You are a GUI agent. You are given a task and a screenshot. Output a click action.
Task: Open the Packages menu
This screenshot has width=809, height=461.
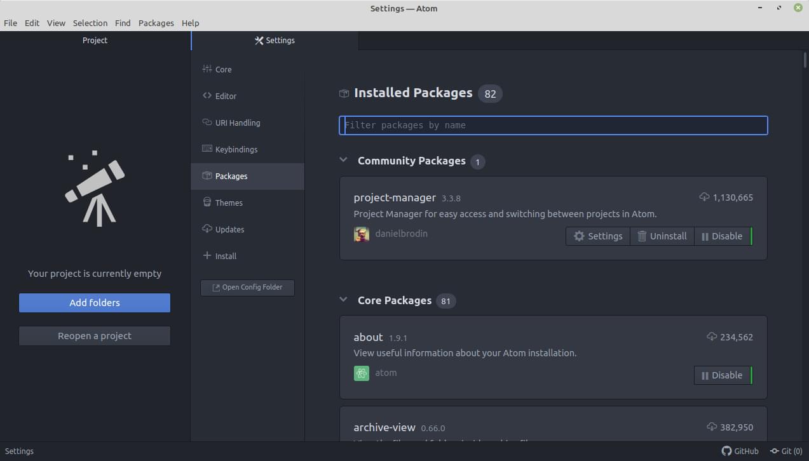pos(156,23)
